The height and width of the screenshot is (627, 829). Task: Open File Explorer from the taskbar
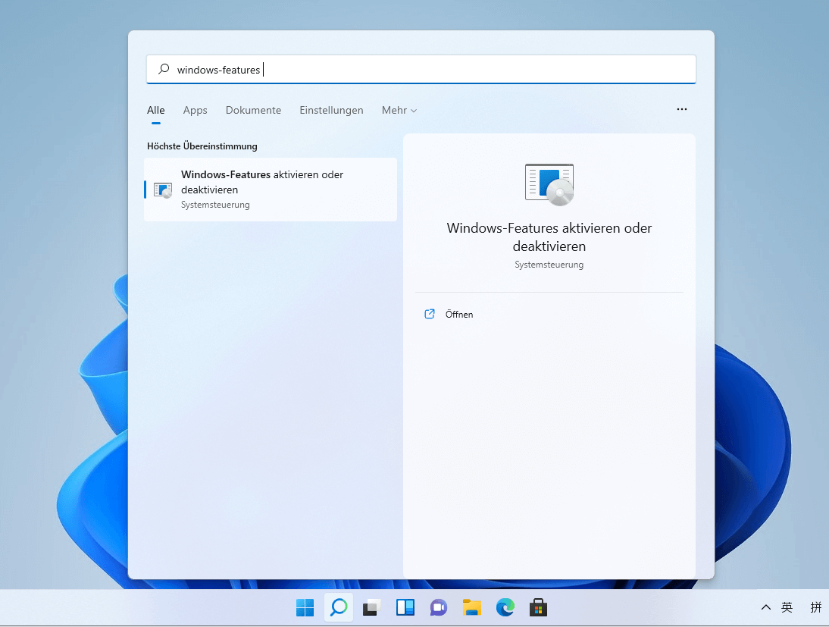[471, 607]
